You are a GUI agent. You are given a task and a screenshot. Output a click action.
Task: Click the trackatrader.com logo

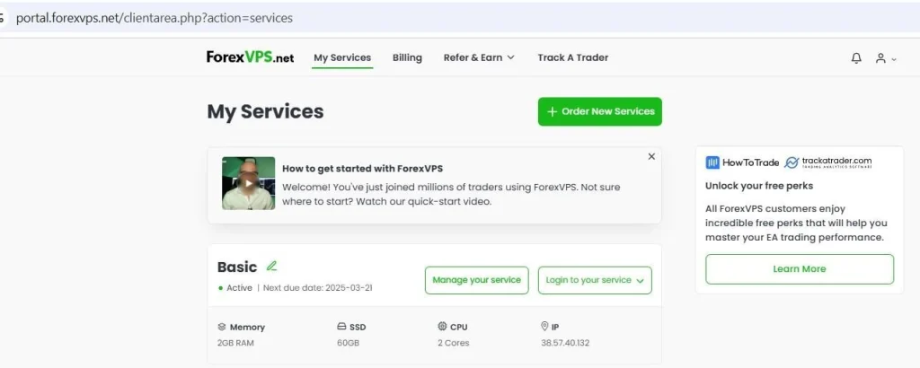click(x=828, y=162)
